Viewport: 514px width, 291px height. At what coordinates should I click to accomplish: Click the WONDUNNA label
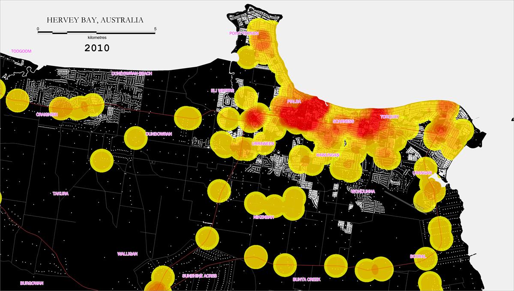(x=363, y=191)
